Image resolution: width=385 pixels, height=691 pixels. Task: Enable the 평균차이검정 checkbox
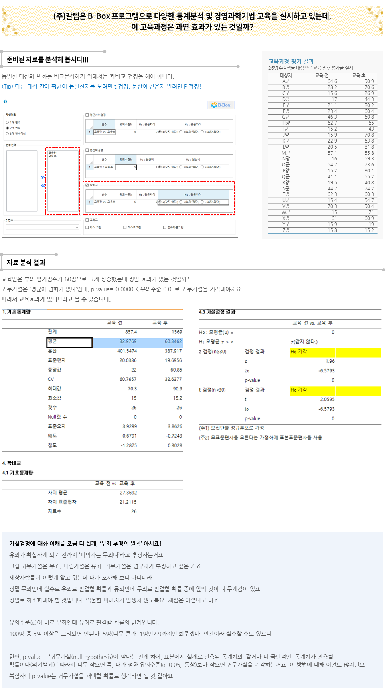87,115
